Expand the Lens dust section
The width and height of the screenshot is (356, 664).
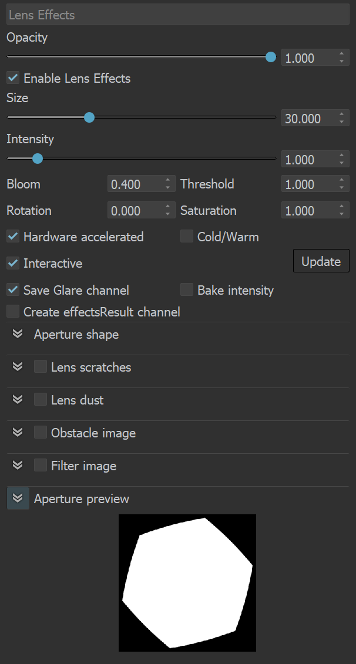click(x=17, y=399)
